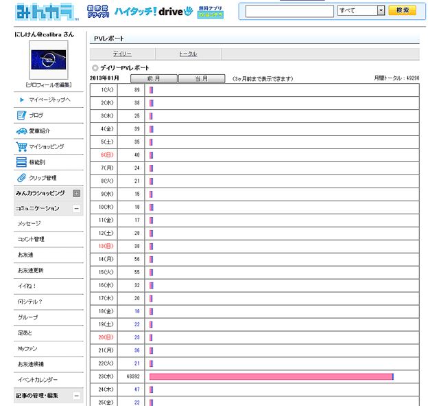The height and width of the screenshot is (406, 439).
Task: Open the ブログ notebook icon
Action: point(21,115)
